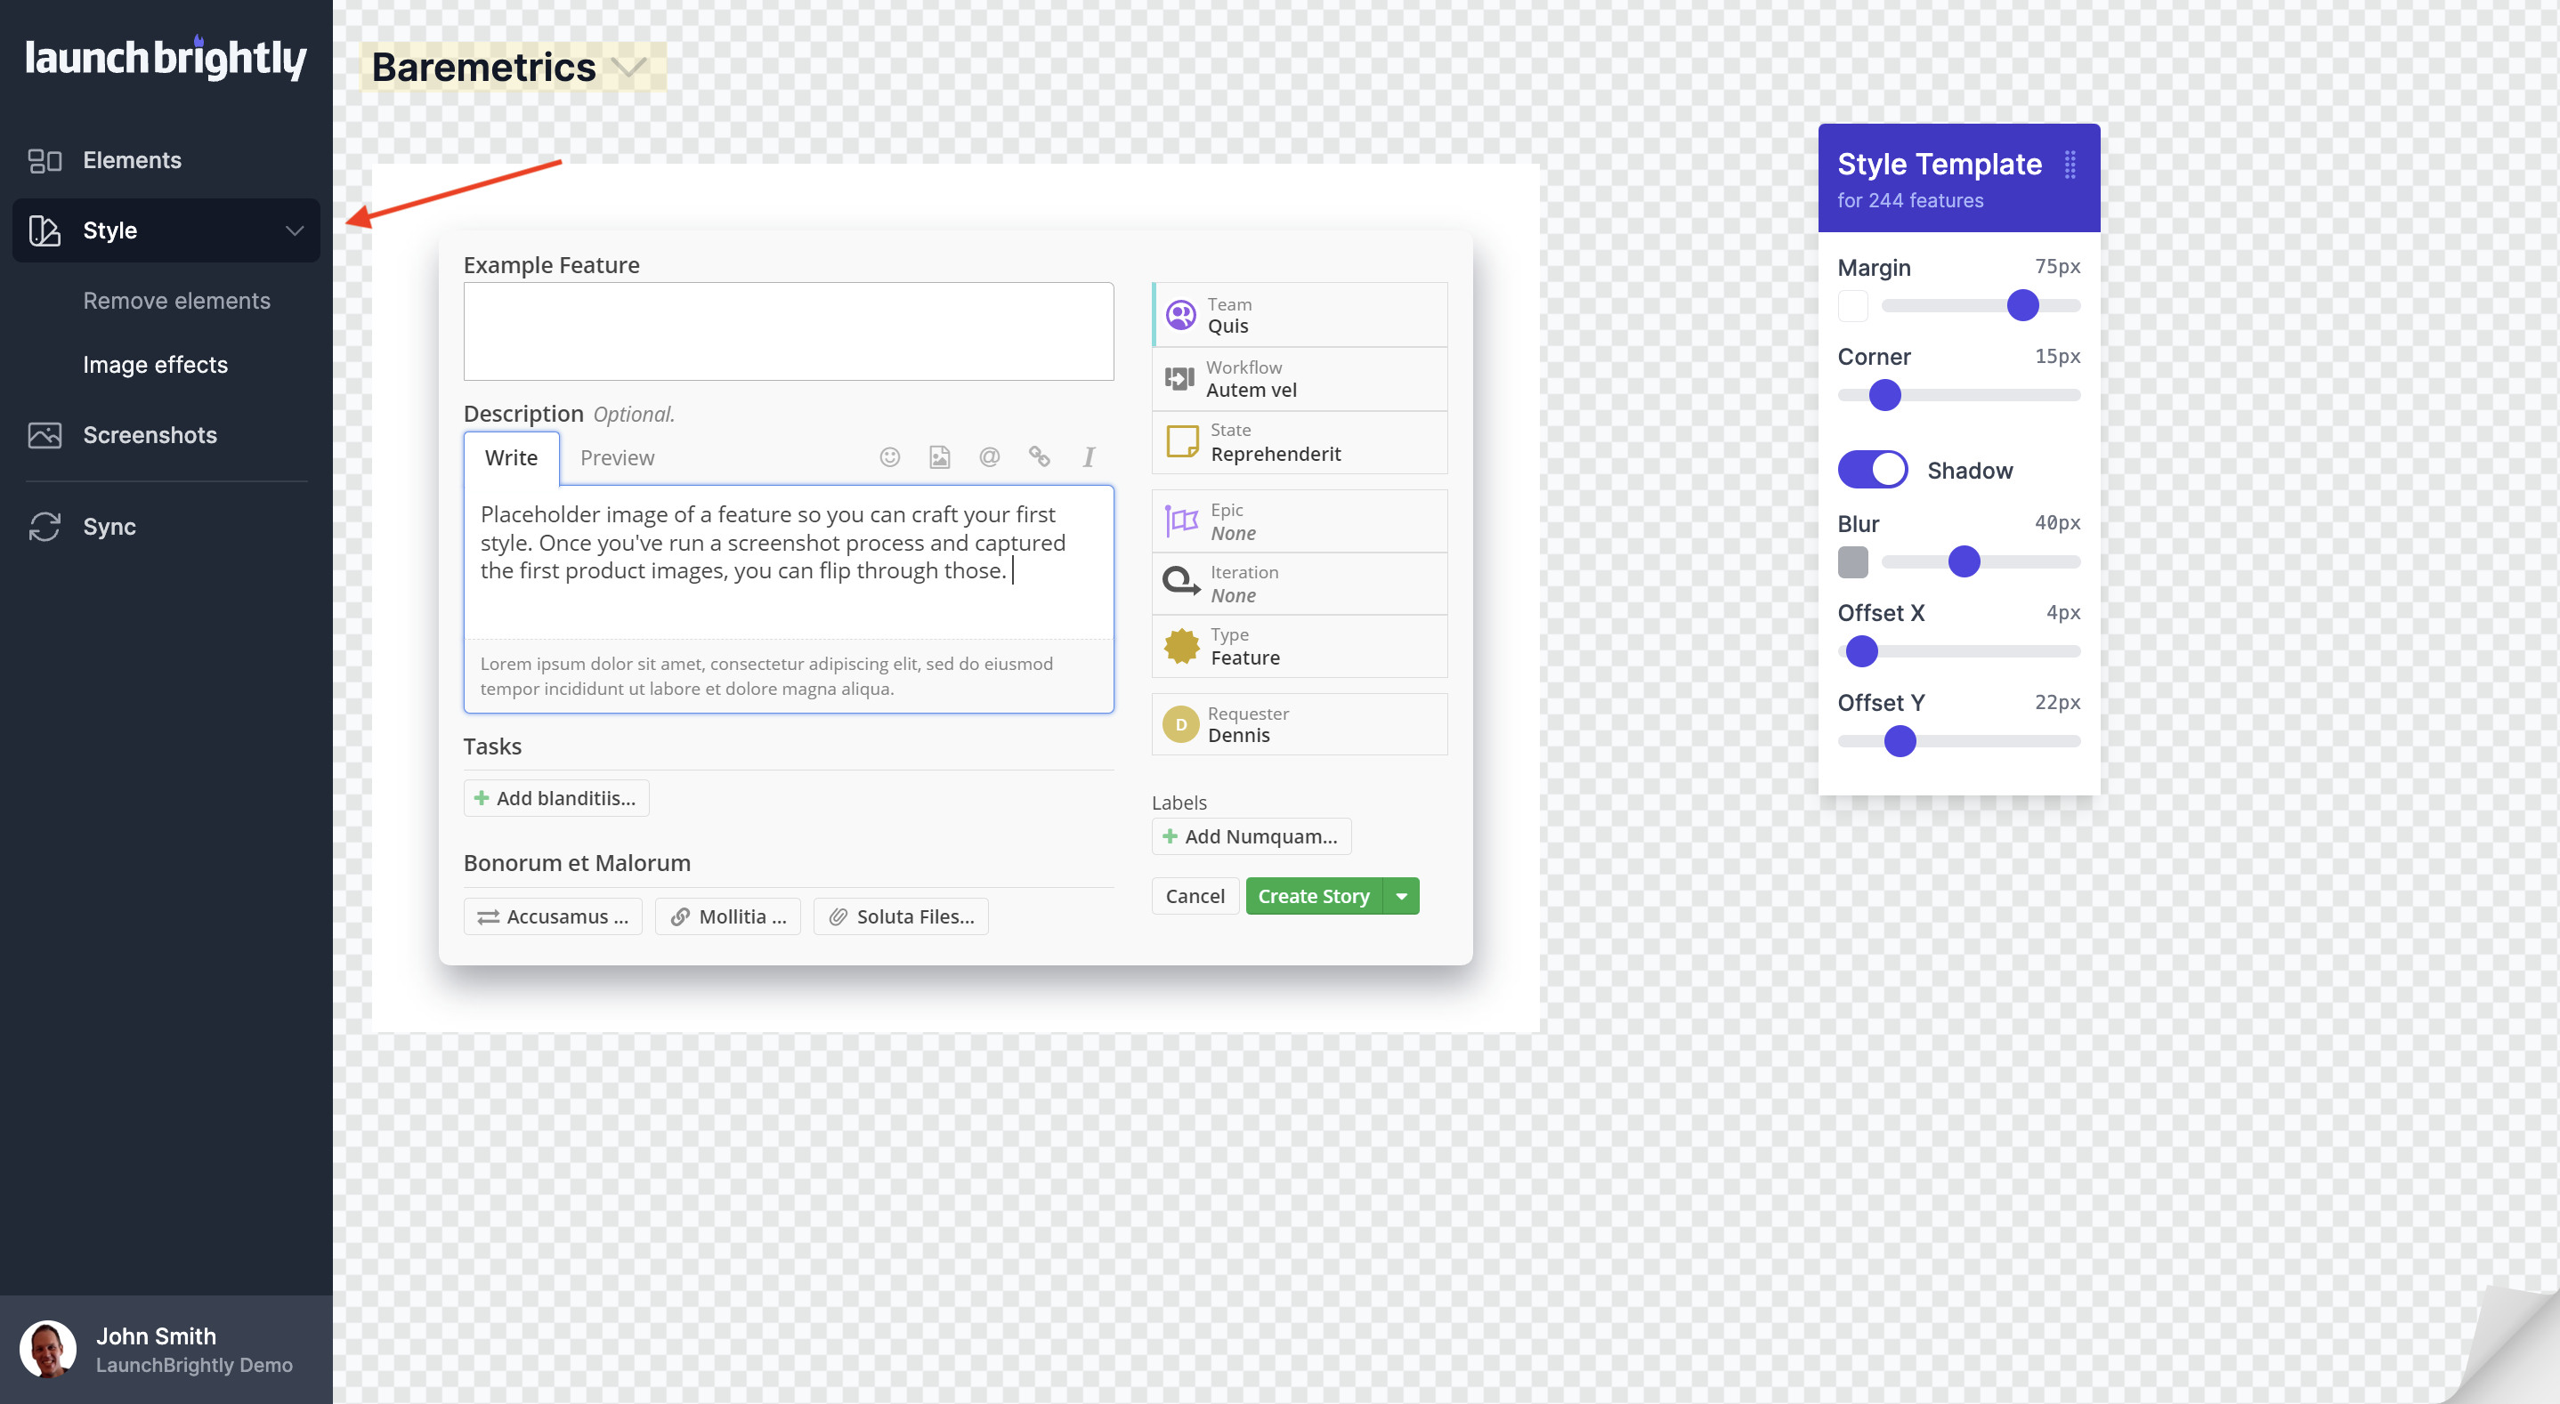Collapse the Style menu chevron
The height and width of the screenshot is (1404, 2560).
[x=294, y=230]
